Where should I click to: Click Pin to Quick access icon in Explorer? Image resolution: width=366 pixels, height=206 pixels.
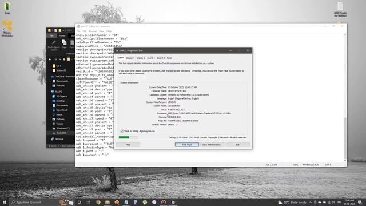coord(54,45)
